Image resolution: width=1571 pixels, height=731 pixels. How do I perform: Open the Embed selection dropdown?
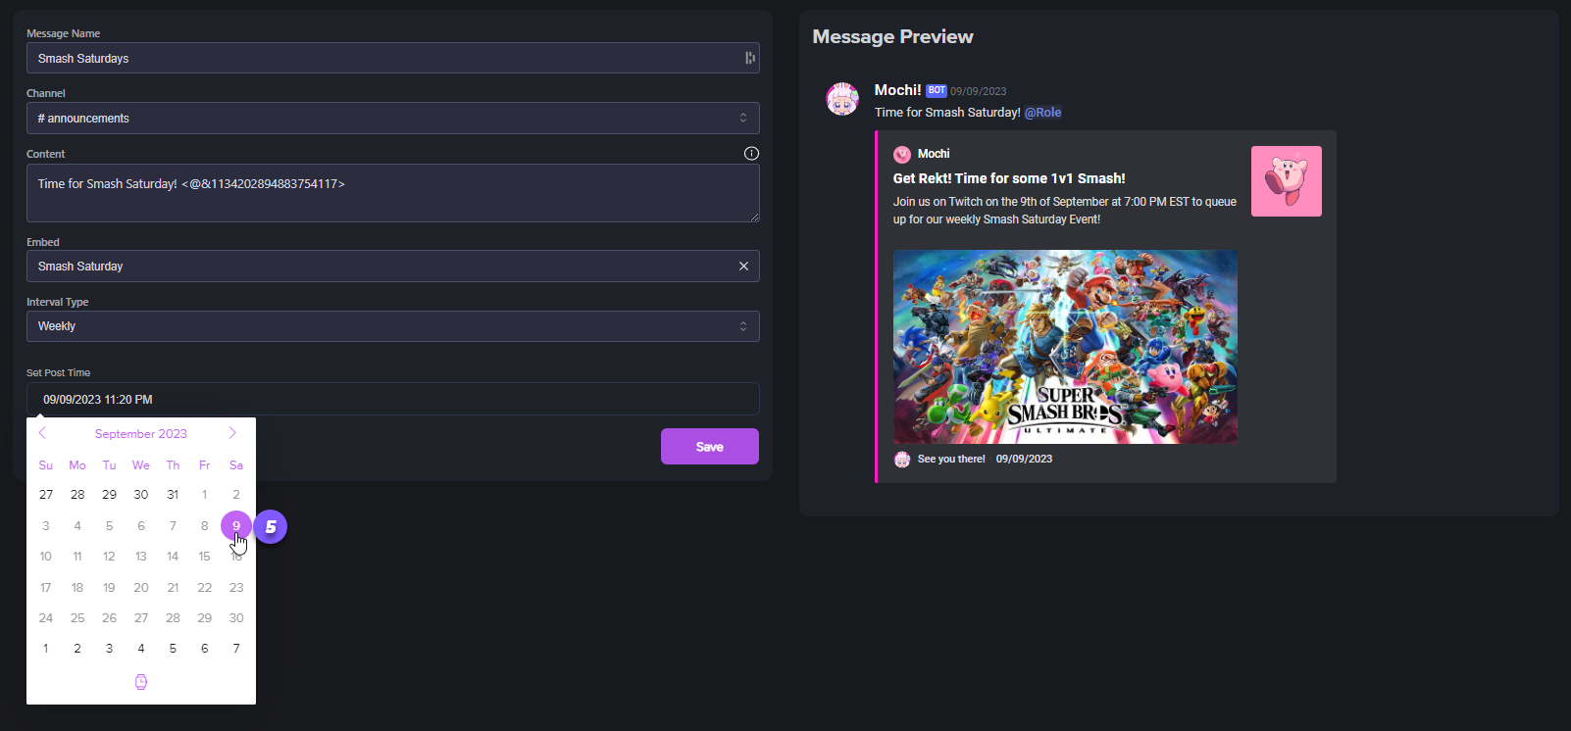382,267
